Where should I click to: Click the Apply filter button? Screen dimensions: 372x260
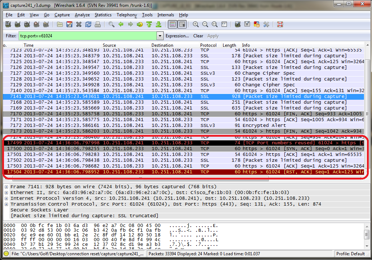[x=213, y=36]
